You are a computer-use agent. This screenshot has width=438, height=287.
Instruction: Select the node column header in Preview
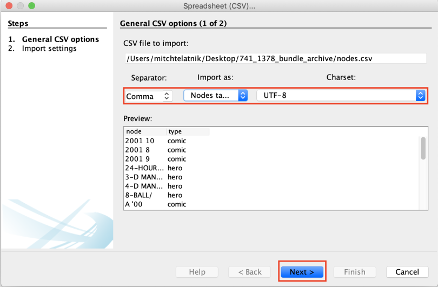coord(144,131)
